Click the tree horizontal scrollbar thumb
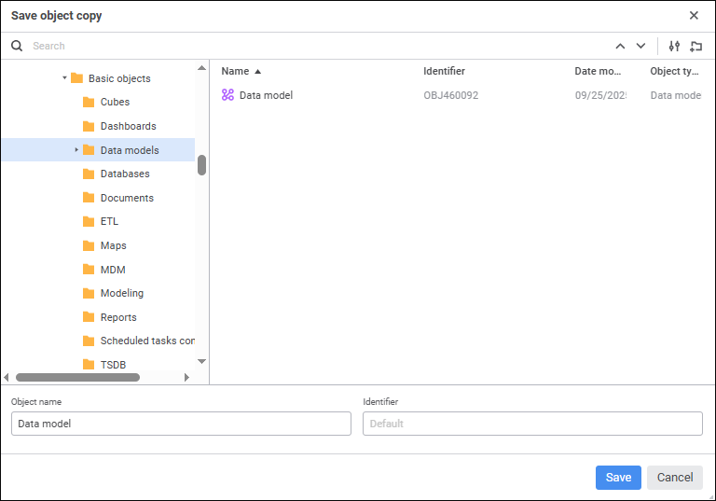The image size is (716, 501). tap(77, 377)
